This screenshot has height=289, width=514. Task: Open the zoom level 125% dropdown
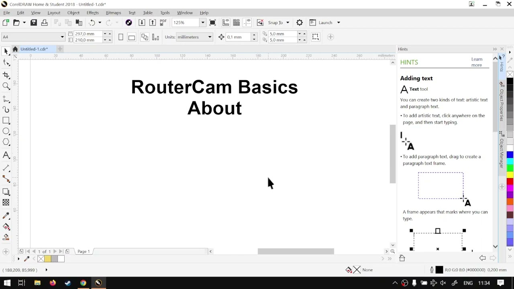203,22
